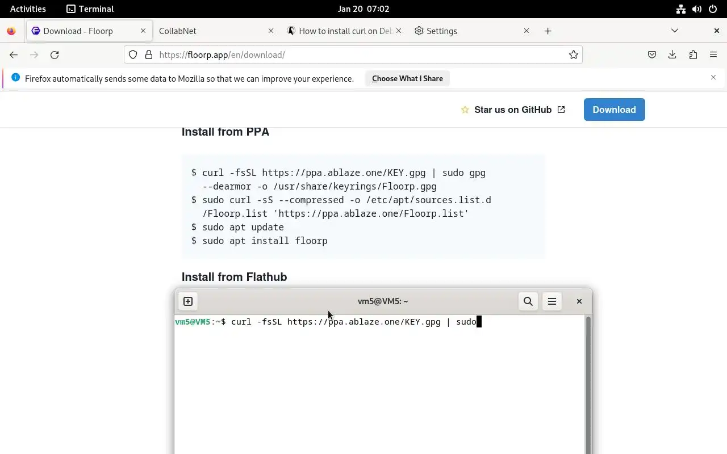Reload the current page
The width and height of the screenshot is (727, 454).
click(55, 54)
